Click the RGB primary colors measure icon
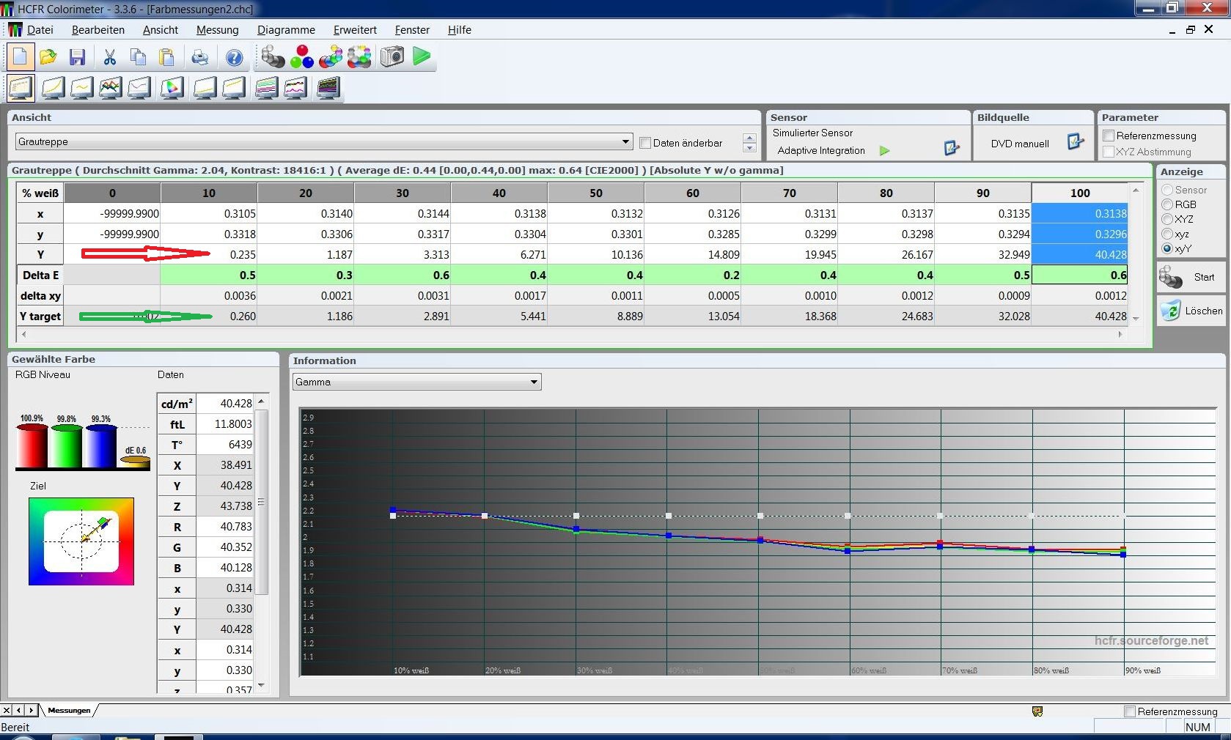1231x740 pixels. tap(301, 56)
